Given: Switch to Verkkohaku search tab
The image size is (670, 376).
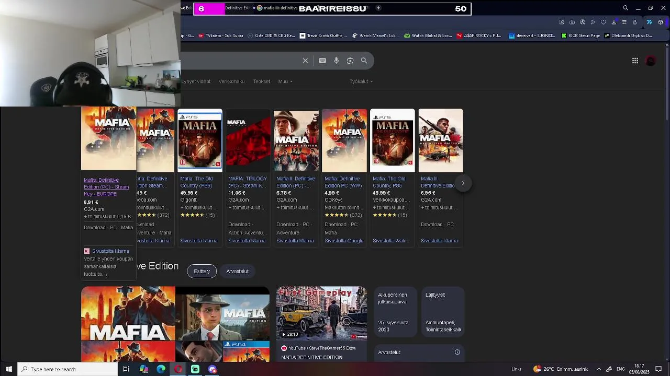Looking at the screenshot, I should point(232,81).
